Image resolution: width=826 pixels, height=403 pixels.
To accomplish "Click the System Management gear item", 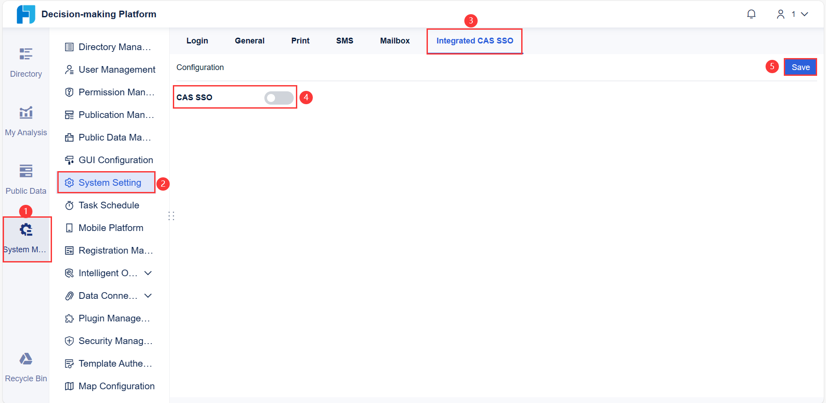I will pos(26,229).
